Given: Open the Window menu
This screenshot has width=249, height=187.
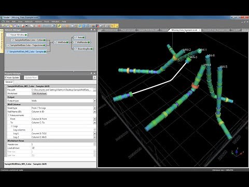Looking at the screenshot, I should (x=56, y=22).
